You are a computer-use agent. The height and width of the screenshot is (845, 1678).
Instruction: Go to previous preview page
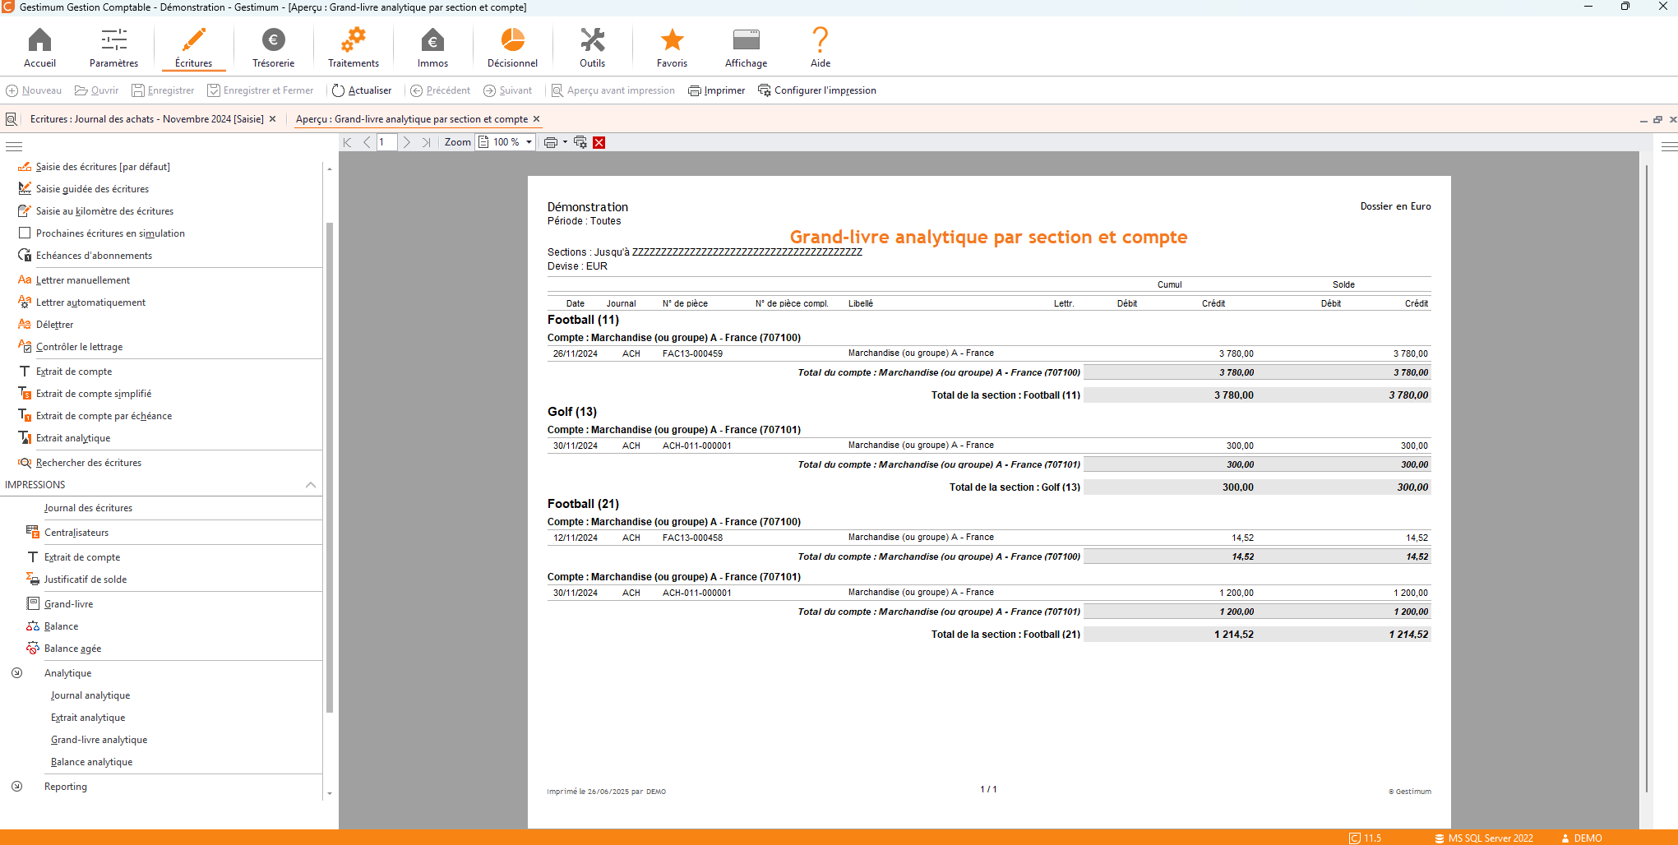click(x=367, y=142)
